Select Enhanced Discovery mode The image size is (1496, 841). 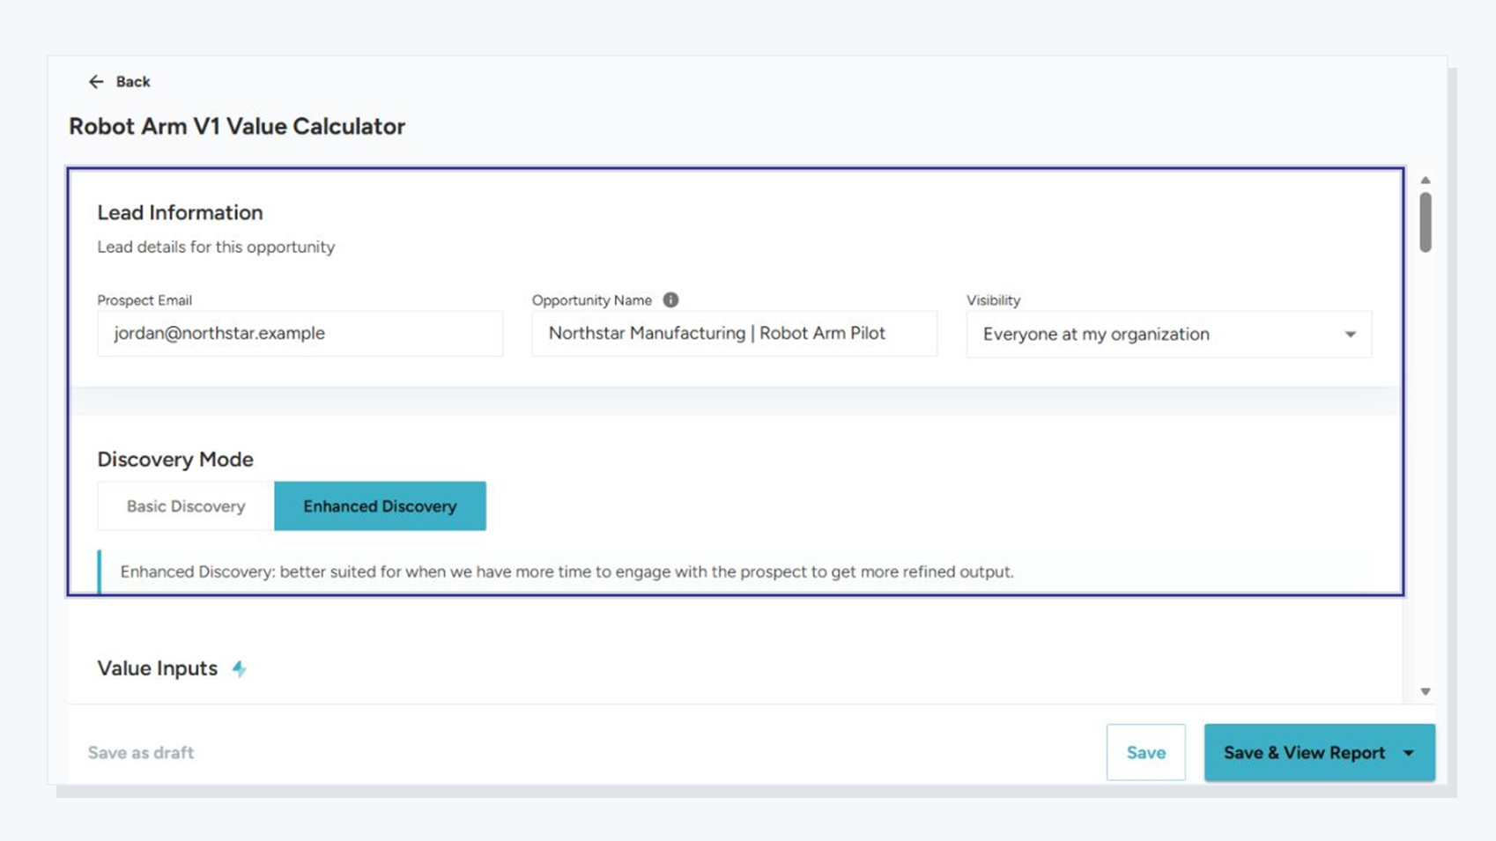click(380, 506)
